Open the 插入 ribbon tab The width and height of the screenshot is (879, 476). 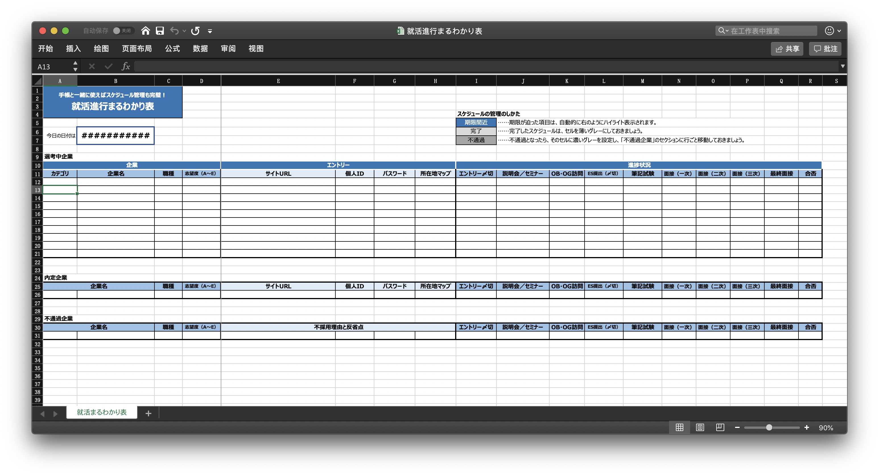pos(73,49)
